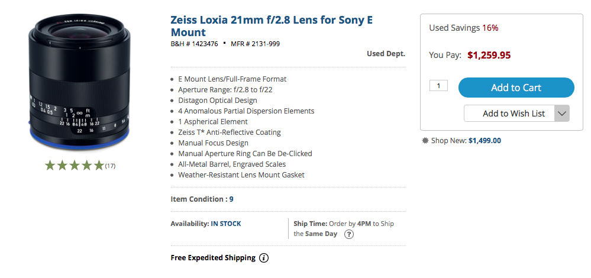The image size is (591, 278).
Task: Click the IN STOCK availability text
Action: point(226,224)
